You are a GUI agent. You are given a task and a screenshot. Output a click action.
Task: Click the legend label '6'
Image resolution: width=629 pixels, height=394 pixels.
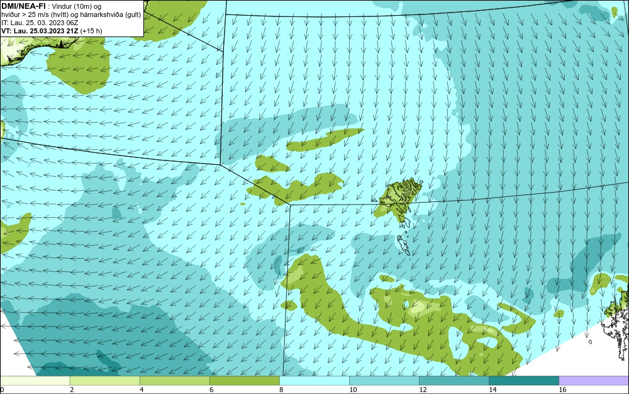pos(211,390)
